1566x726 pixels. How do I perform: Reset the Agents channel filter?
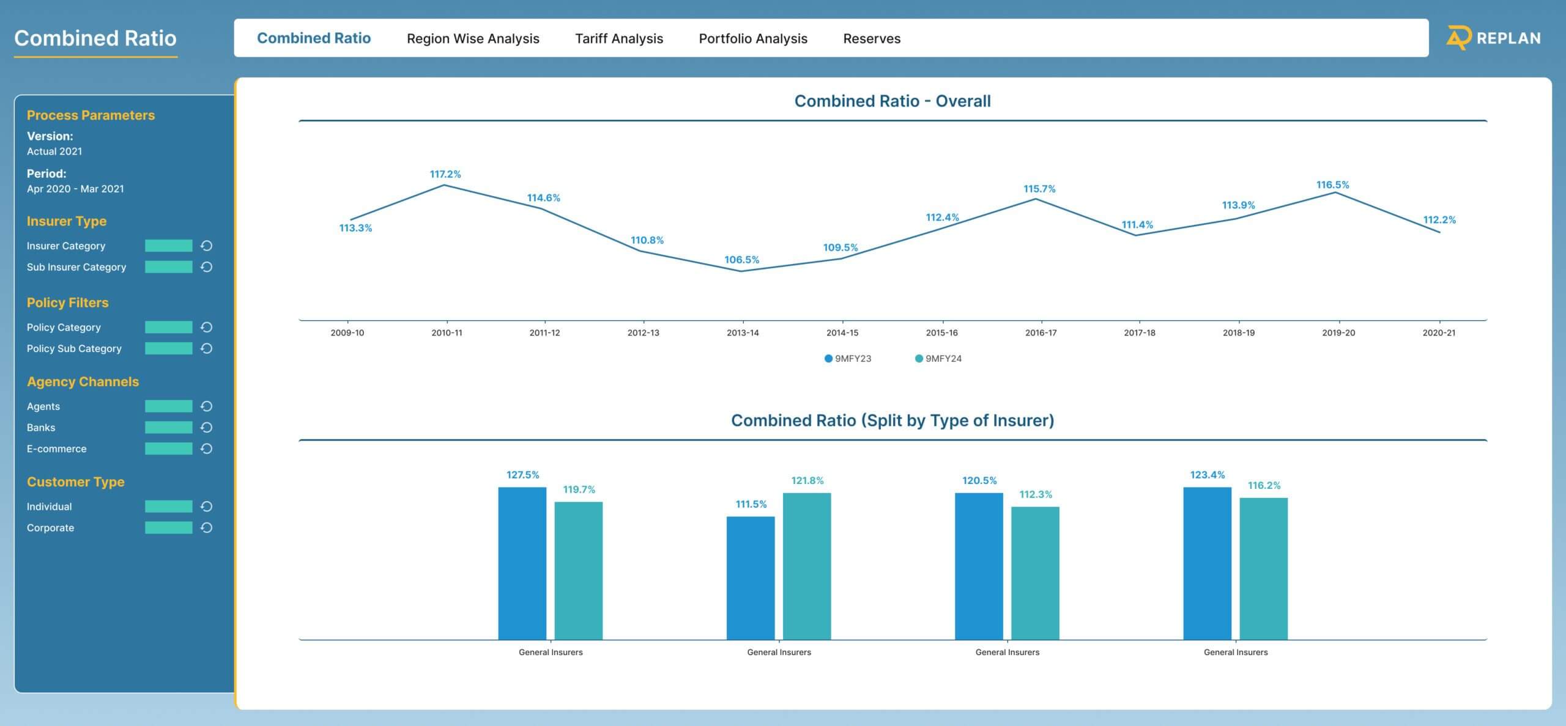click(207, 406)
